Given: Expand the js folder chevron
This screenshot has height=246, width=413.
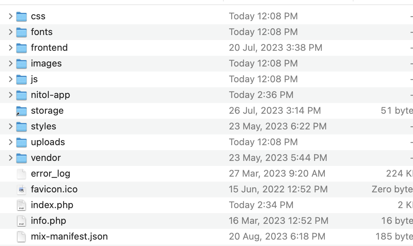Looking at the screenshot, I should pos(10,79).
